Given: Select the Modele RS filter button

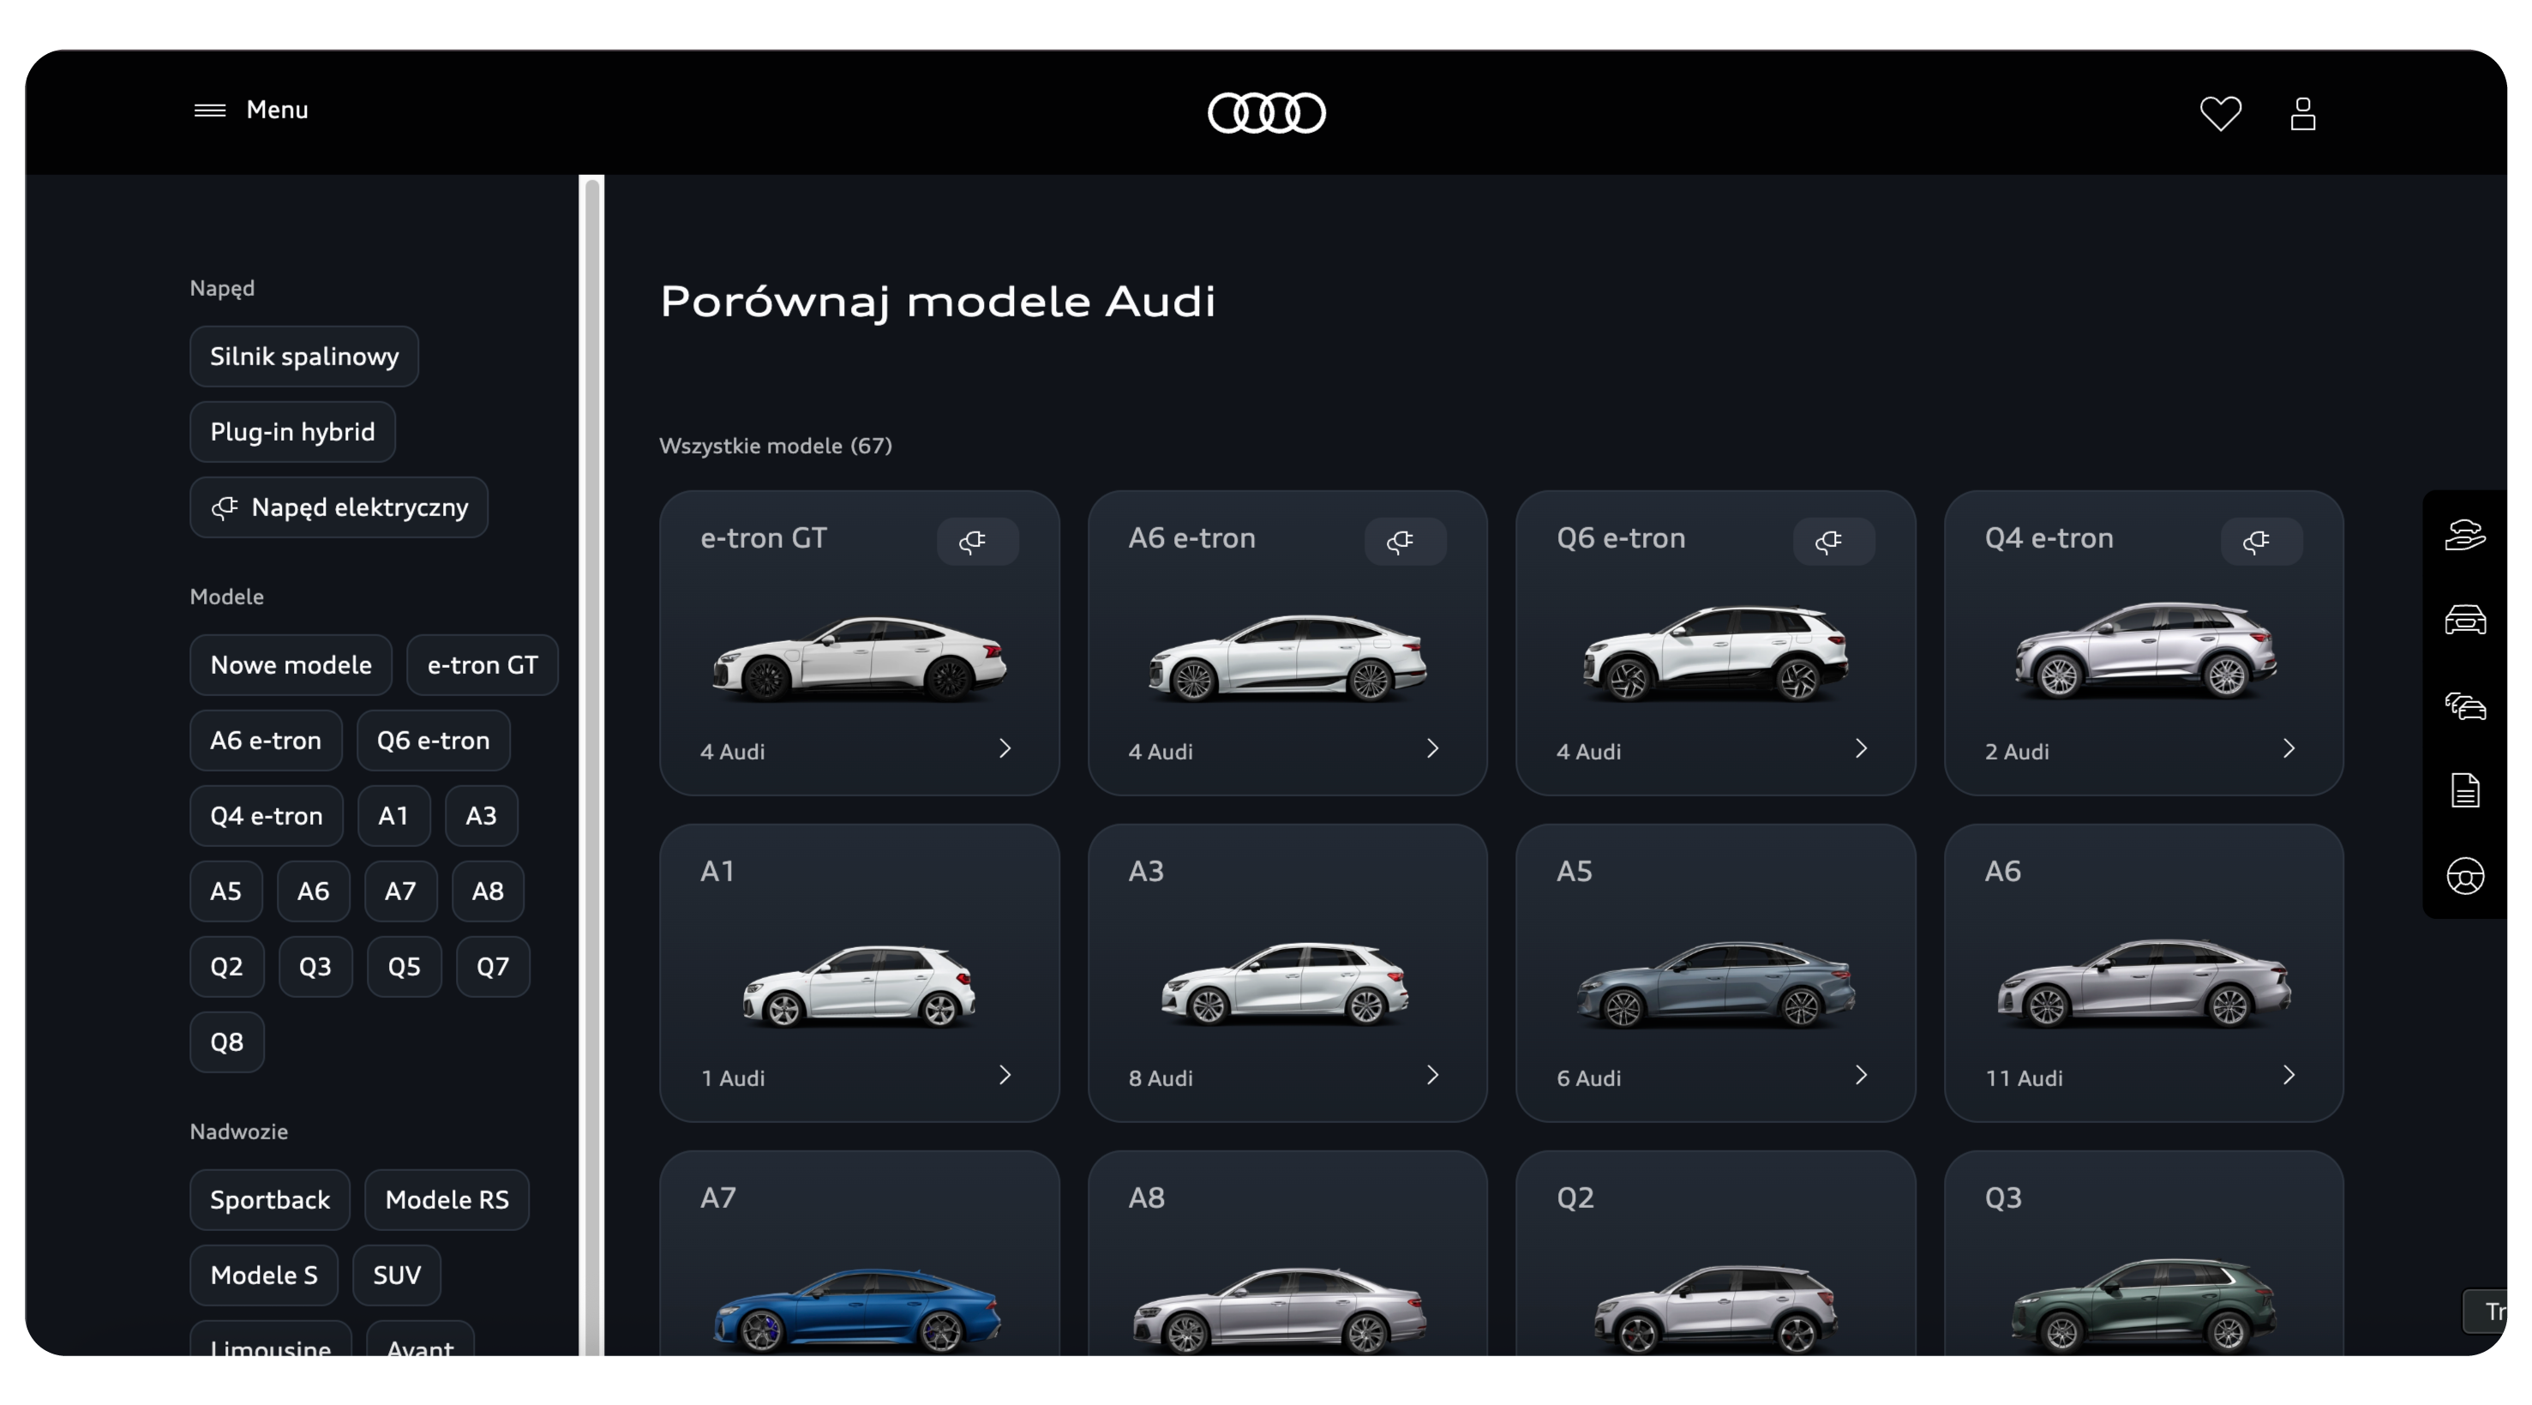Looking at the screenshot, I should [447, 1199].
